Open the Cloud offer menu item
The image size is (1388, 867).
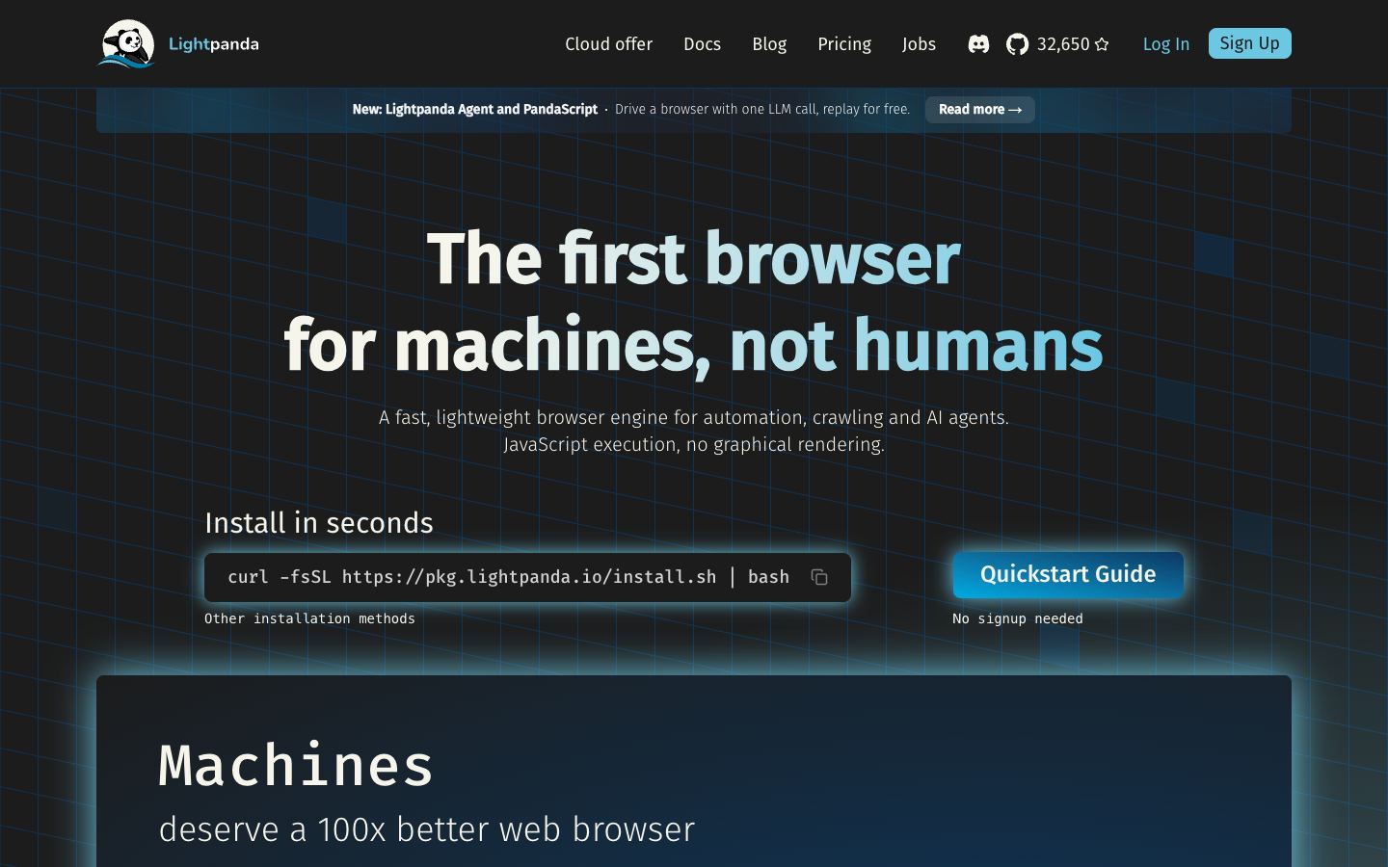pyautogui.click(x=608, y=44)
